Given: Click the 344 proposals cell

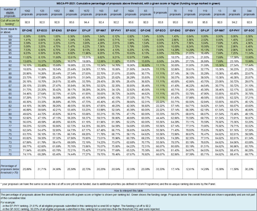Looking at the screenshot, I should coord(249,13).
